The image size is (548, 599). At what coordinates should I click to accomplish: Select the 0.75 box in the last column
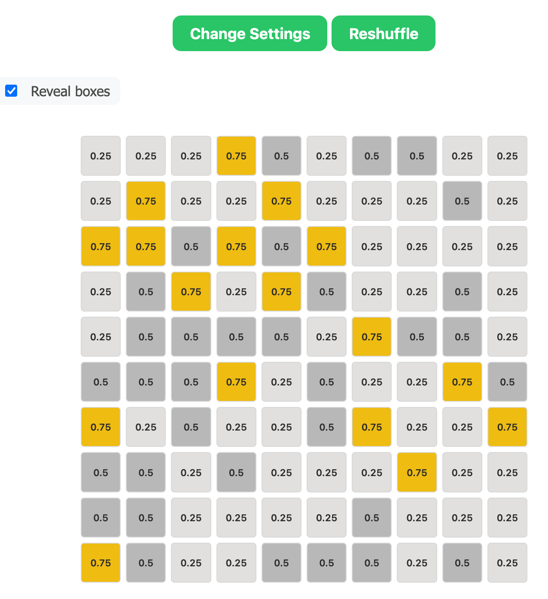pyautogui.click(x=507, y=427)
